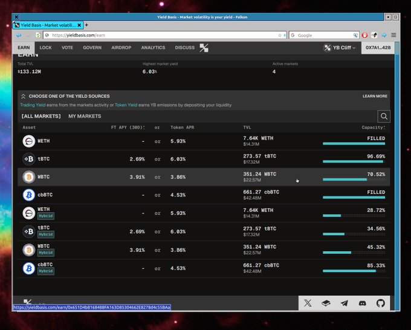Sort by FT APY (30D) column header
Image resolution: width=411 pixels, height=330 pixels.
pos(128,128)
